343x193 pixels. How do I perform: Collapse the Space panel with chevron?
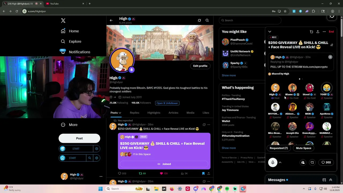(x=270, y=32)
